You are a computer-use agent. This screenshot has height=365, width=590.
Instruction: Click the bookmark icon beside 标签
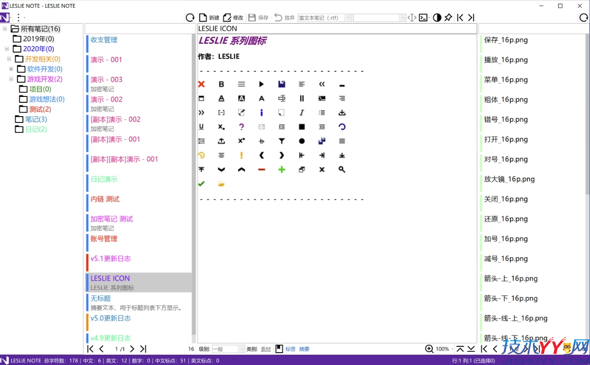[x=279, y=349]
